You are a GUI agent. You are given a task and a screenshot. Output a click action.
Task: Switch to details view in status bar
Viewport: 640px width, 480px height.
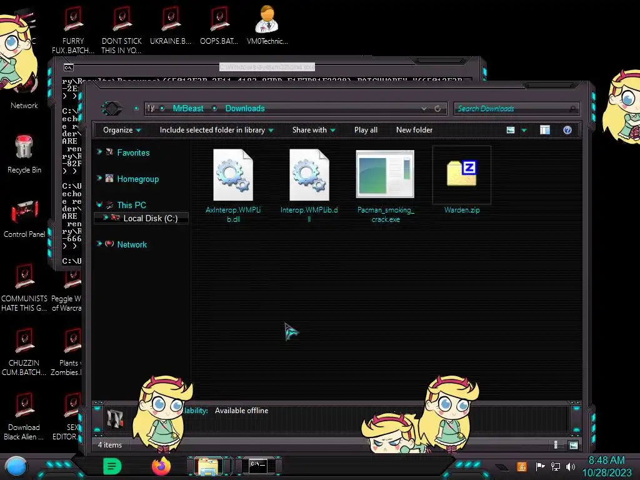(556, 445)
